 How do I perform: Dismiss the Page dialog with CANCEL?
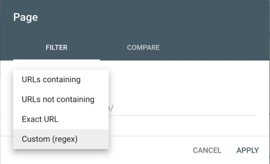(x=207, y=151)
